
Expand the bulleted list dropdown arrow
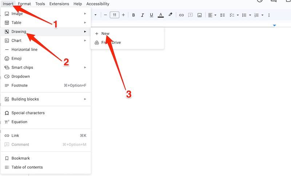250,15
